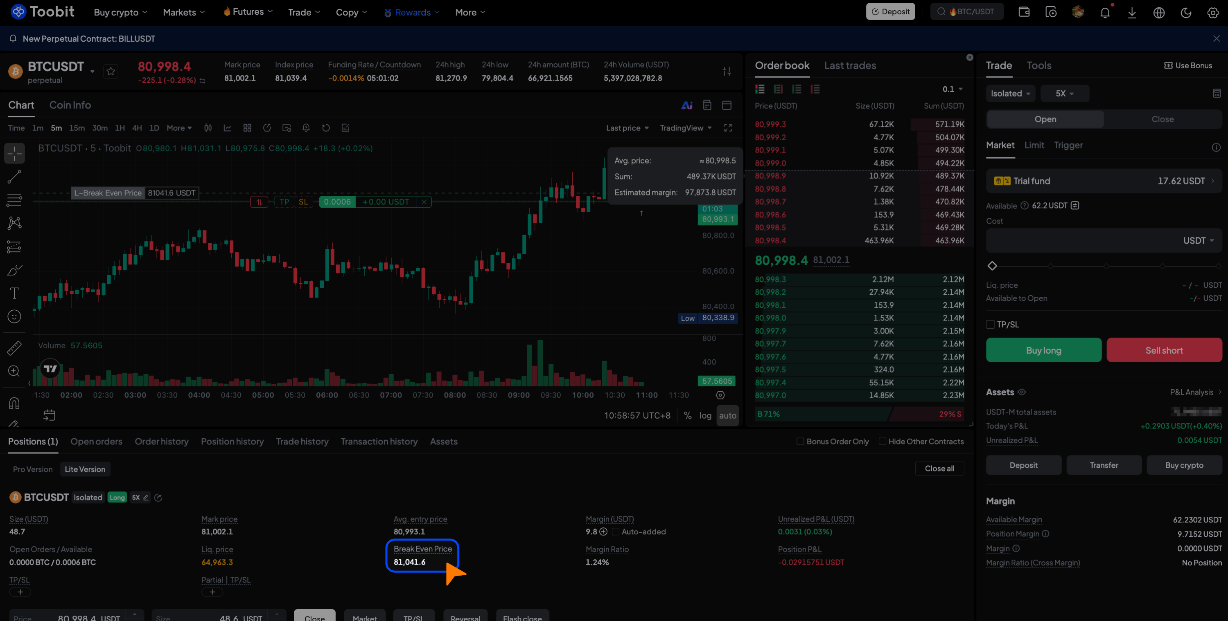The height and width of the screenshot is (621, 1228).
Task: Enable TP/SL checkbox in trade panel
Action: click(990, 325)
